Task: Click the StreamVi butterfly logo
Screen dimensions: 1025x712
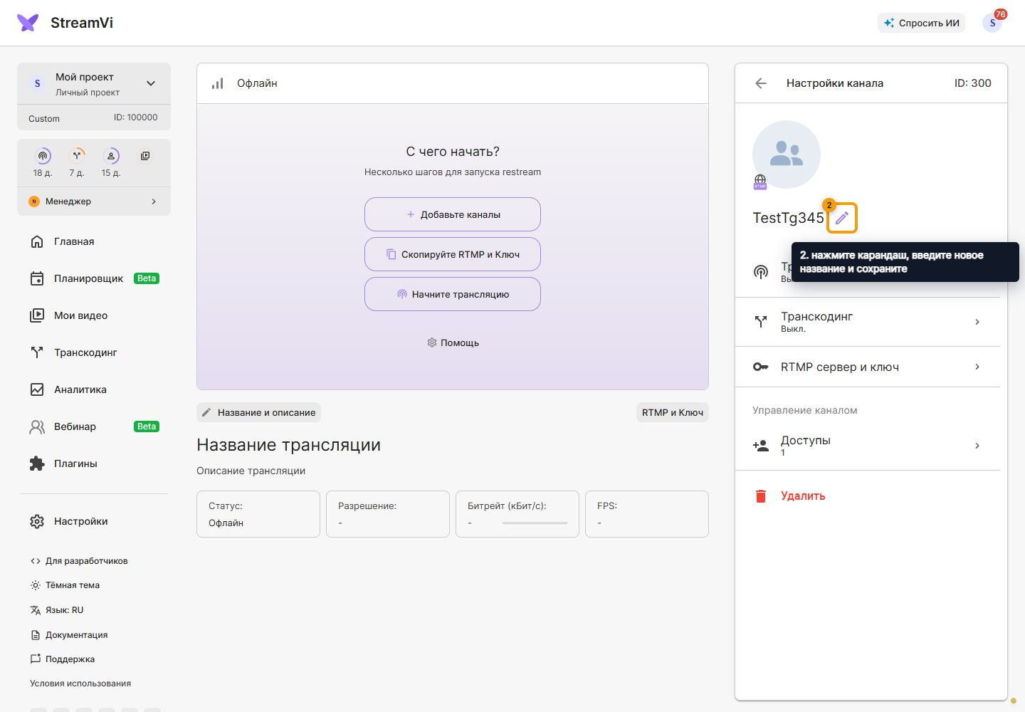Action: point(28,23)
